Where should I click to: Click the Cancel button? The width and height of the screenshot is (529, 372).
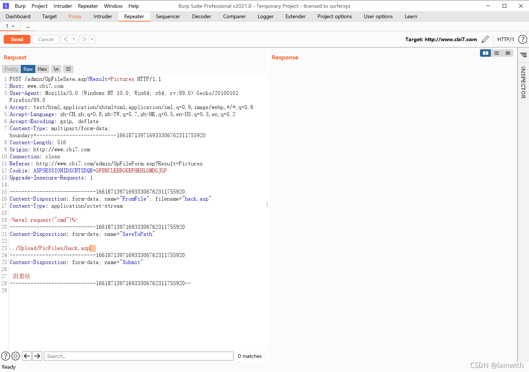pos(46,39)
